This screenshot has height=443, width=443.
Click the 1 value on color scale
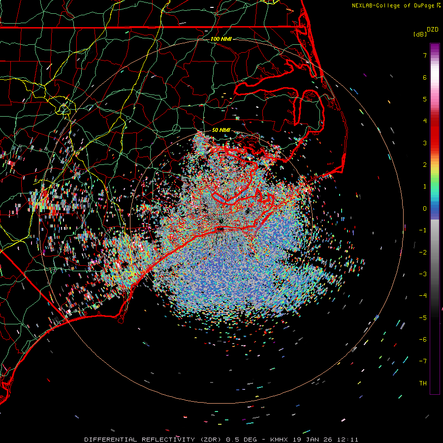point(425,187)
